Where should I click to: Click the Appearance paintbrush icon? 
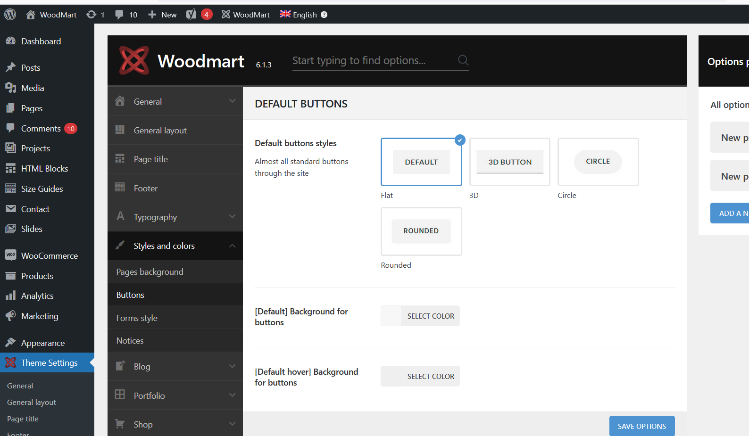[x=10, y=343]
